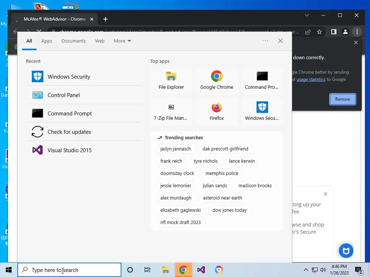
Task: Expand the More filter dropdown
Action: coord(122,41)
